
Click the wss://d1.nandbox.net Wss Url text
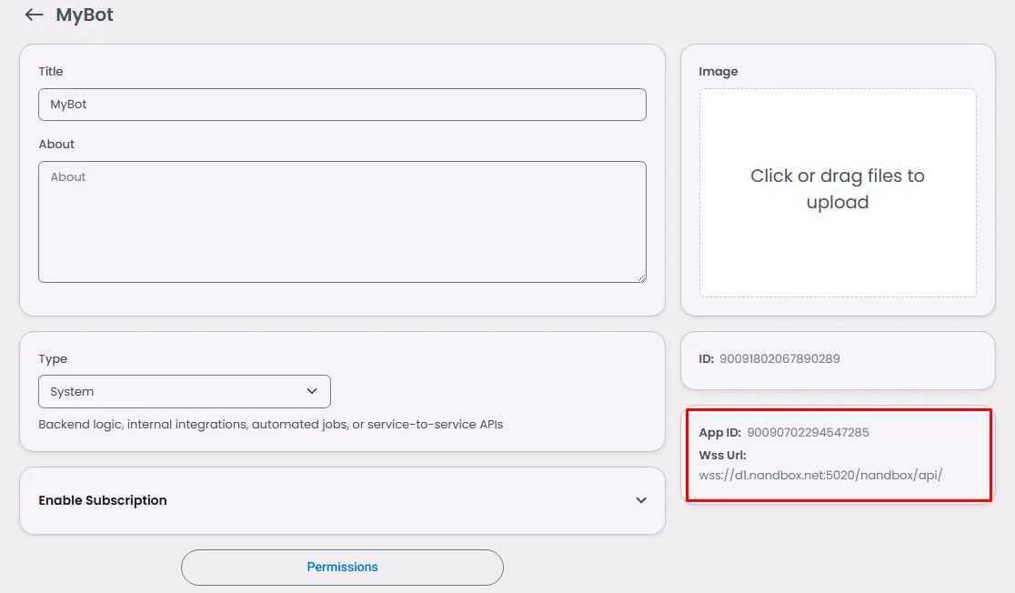tap(820, 475)
